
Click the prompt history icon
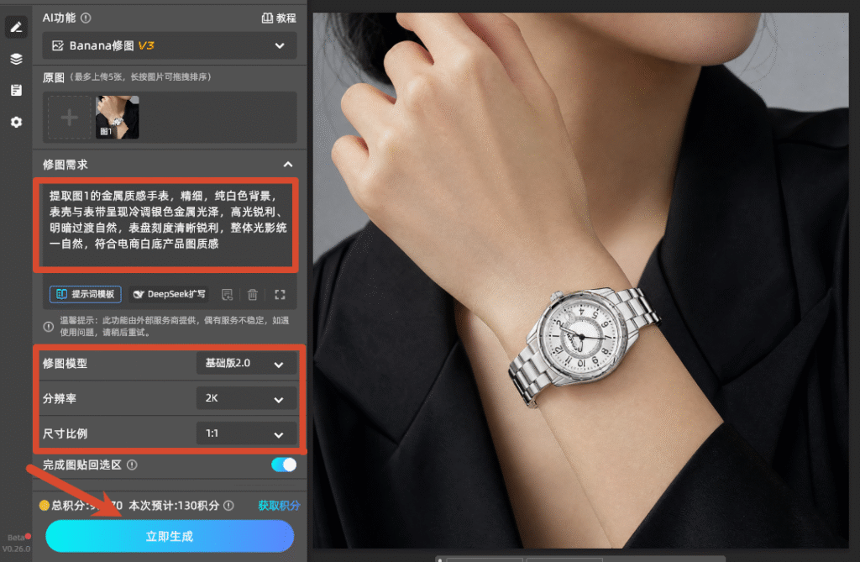coord(227,295)
